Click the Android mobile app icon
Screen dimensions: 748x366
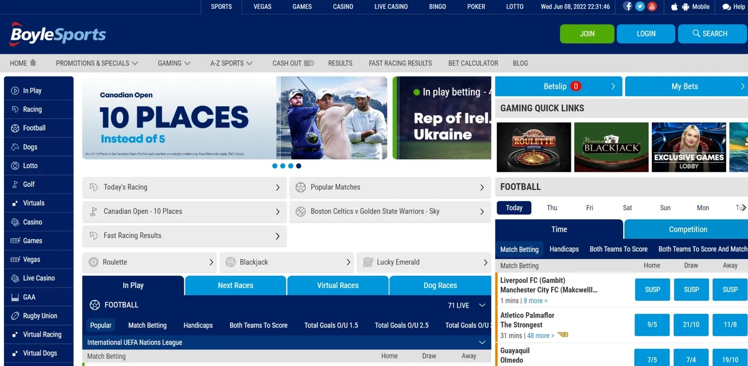(x=685, y=7)
